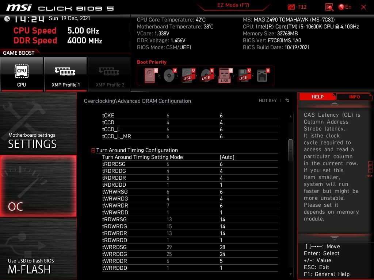Select the tRDRDDG value field
Viewport: 374px width, 280px height.
221,171
